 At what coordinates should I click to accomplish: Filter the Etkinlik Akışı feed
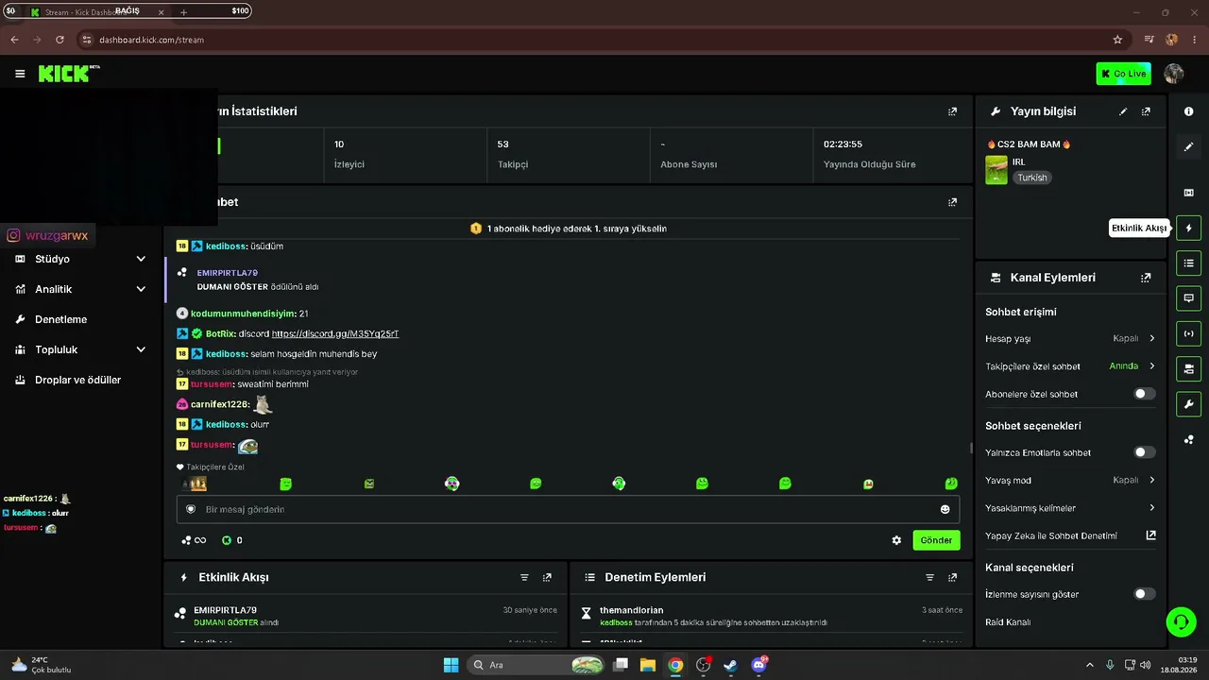click(x=524, y=577)
